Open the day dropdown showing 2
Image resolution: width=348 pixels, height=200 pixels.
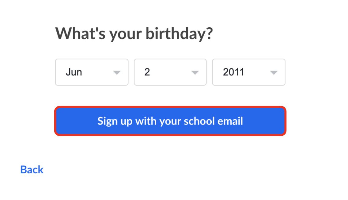click(170, 72)
